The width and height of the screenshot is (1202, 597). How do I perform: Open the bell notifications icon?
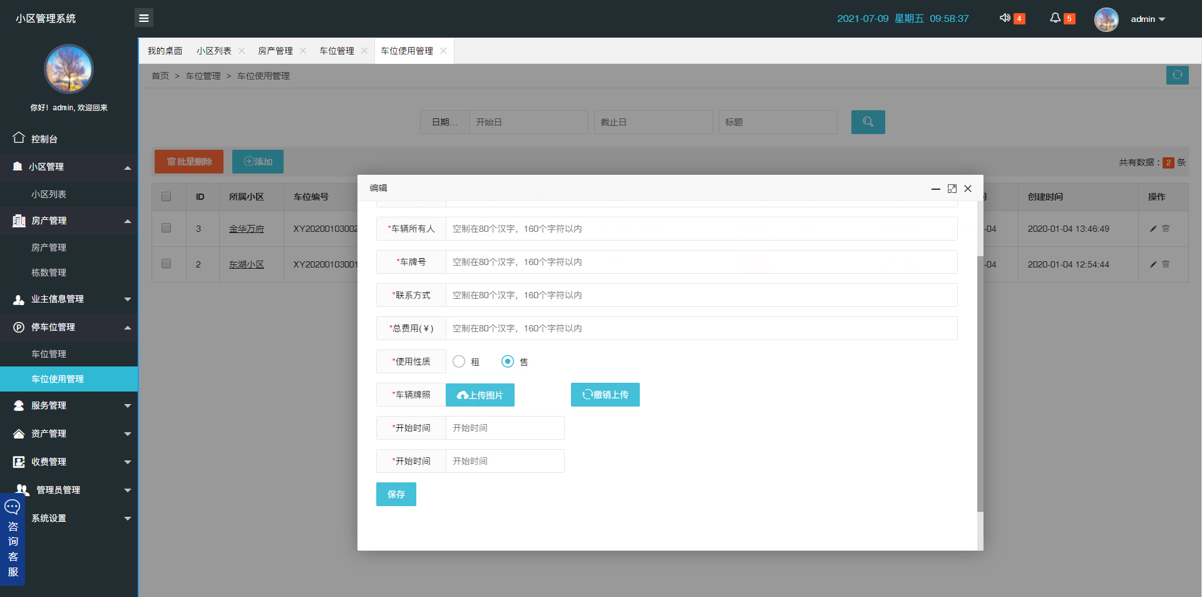[1055, 18]
